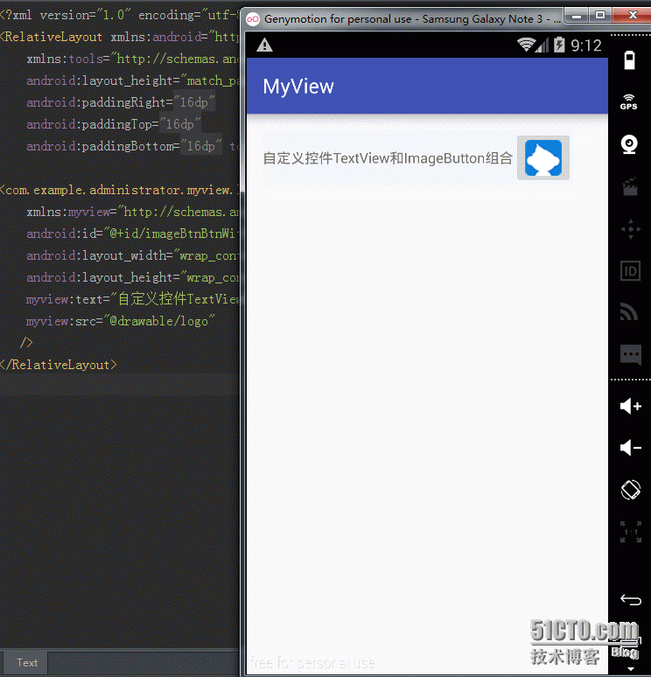Tap the 9:12 clock in status bar
651x677 pixels.
(585, 45)
